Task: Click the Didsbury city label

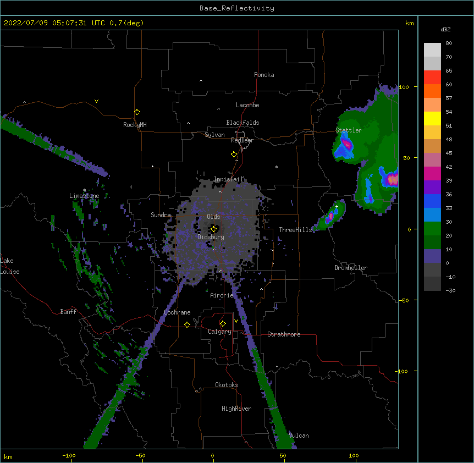Action: tap(211, 237)
